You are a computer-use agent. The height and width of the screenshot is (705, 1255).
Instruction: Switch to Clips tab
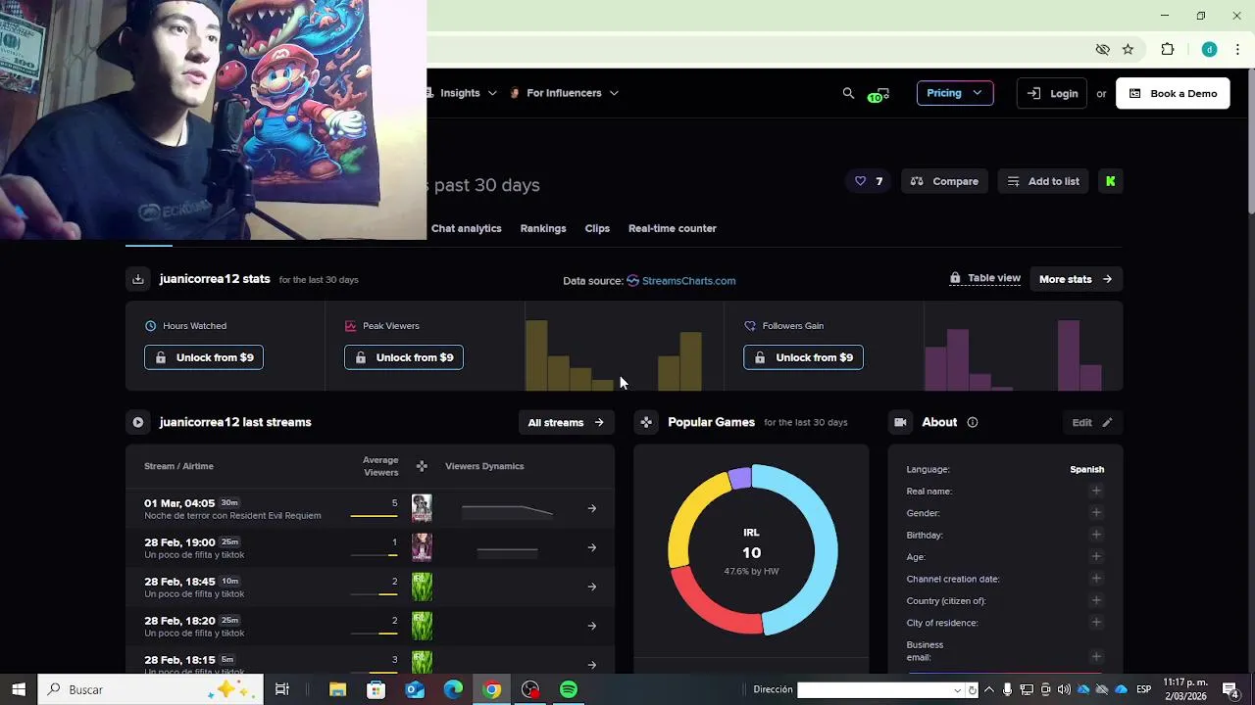pos(597,228)
